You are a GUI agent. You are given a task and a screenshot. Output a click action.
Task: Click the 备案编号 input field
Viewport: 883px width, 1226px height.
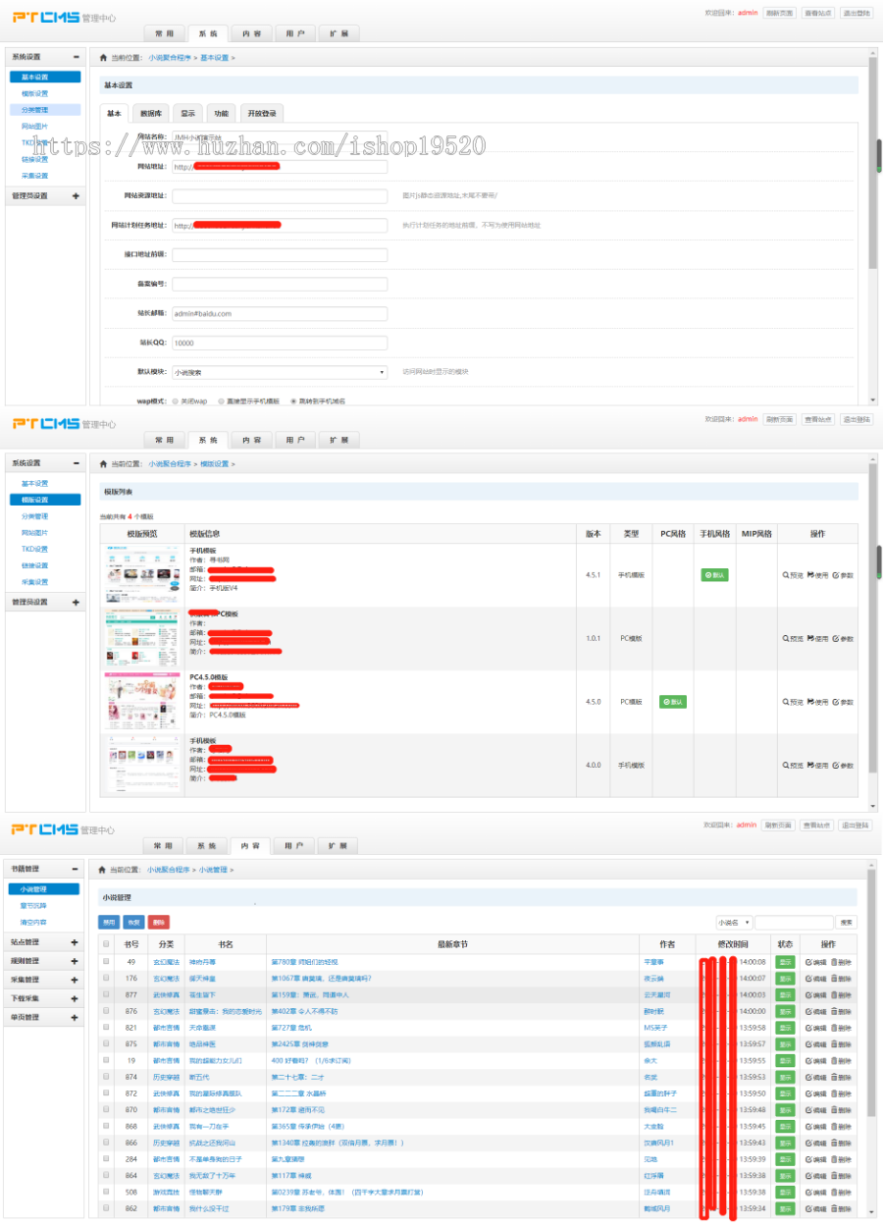tap(280, 285)
